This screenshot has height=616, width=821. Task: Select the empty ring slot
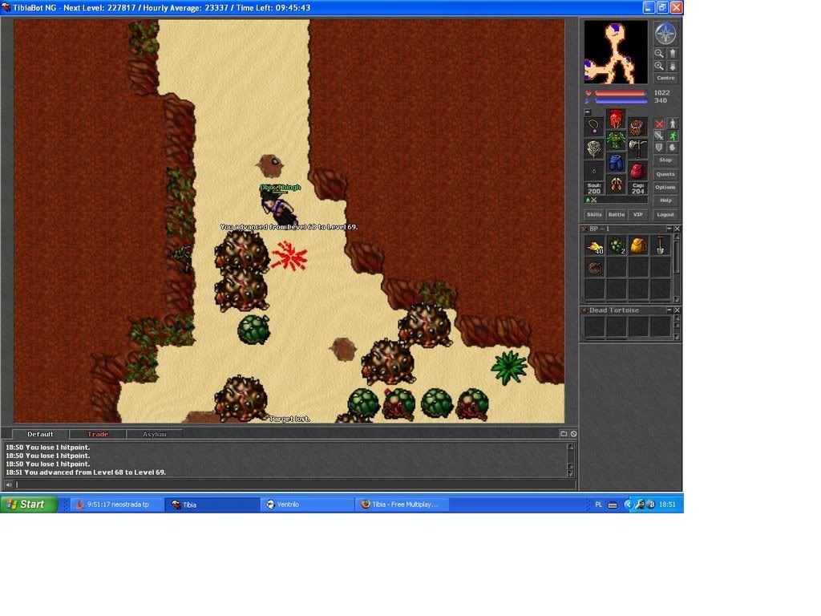point(594,171)
